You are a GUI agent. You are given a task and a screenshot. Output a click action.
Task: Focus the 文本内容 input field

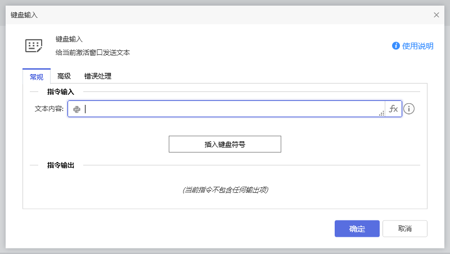pos(231,109)
